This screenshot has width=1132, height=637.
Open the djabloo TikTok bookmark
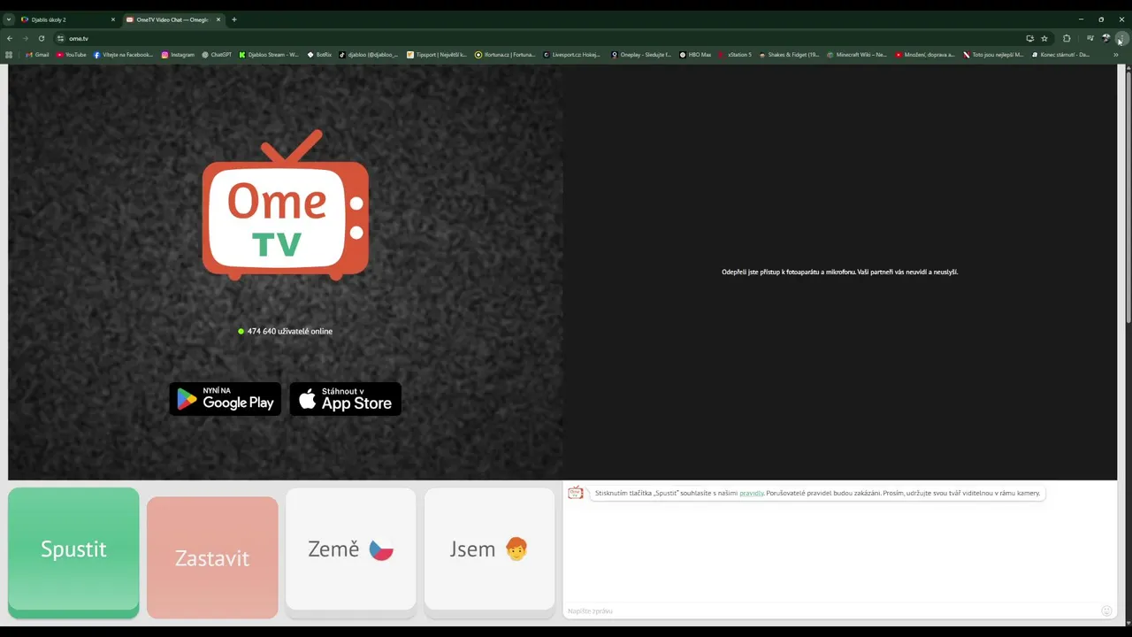click(x=369, y=55)
